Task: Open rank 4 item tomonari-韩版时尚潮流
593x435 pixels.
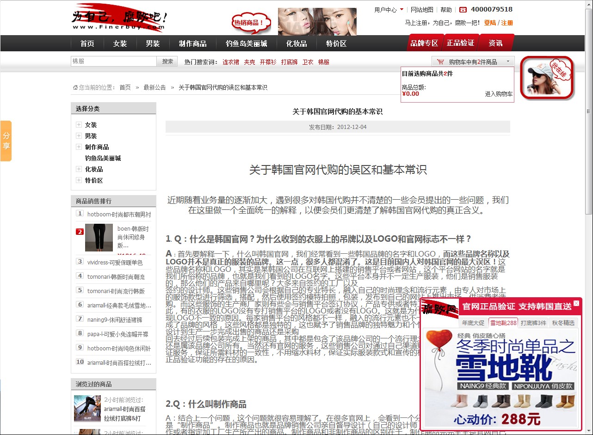Action: point(116,277)
